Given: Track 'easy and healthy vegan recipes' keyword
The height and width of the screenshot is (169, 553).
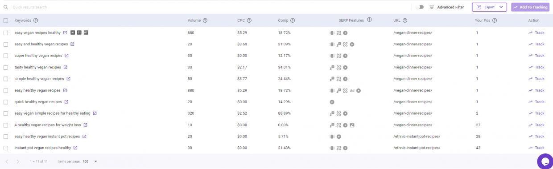Looking at the screenshot, I should pyautogui.click(x=536, y=44).
